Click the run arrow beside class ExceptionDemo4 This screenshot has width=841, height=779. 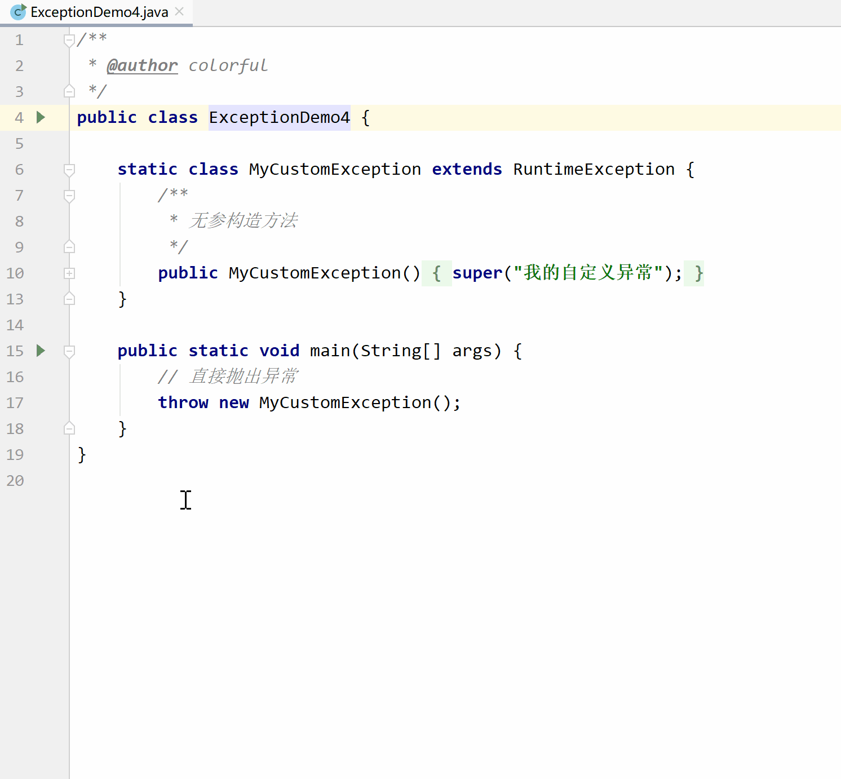click(x=41, y=117)
